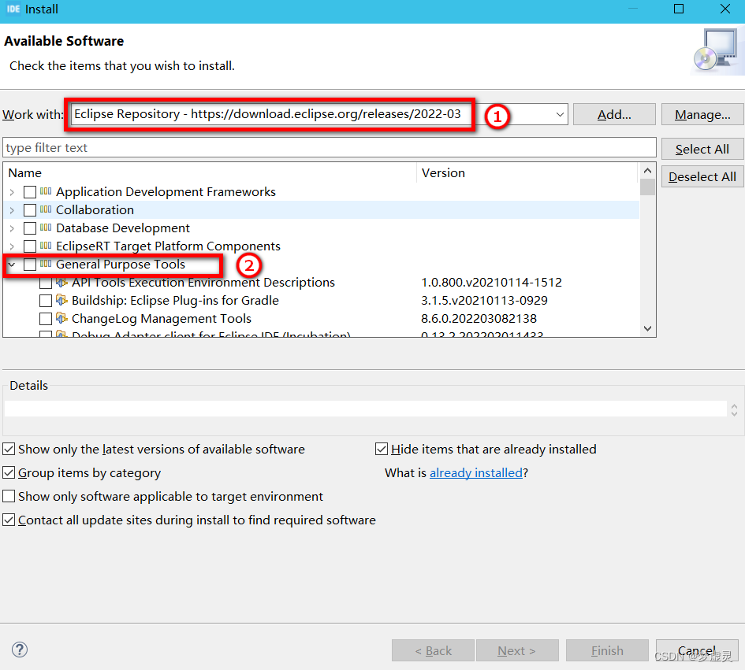Toggle Hide items that are already installed
Screen dimensions: 745x670
pyautogui.click(x=382, y=449)
